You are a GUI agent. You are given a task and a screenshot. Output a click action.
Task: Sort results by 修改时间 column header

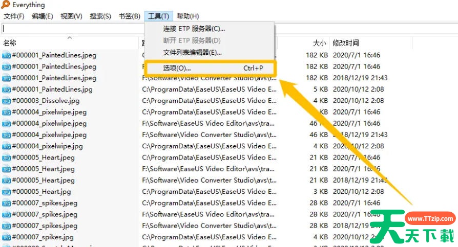pos(346,43)
